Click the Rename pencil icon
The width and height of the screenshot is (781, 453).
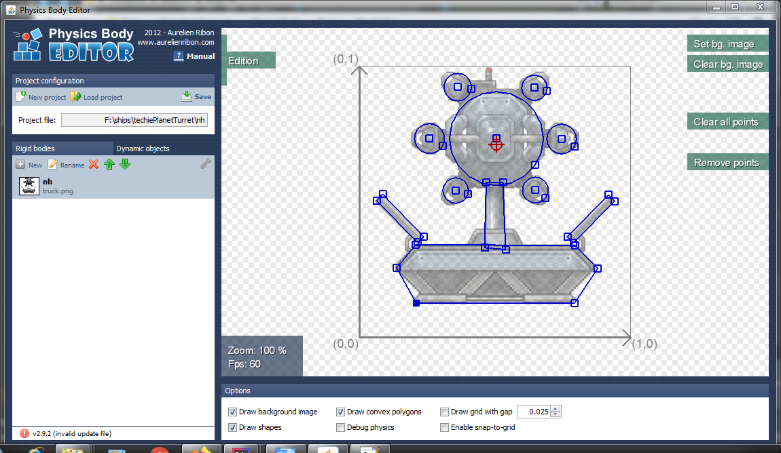53,165
